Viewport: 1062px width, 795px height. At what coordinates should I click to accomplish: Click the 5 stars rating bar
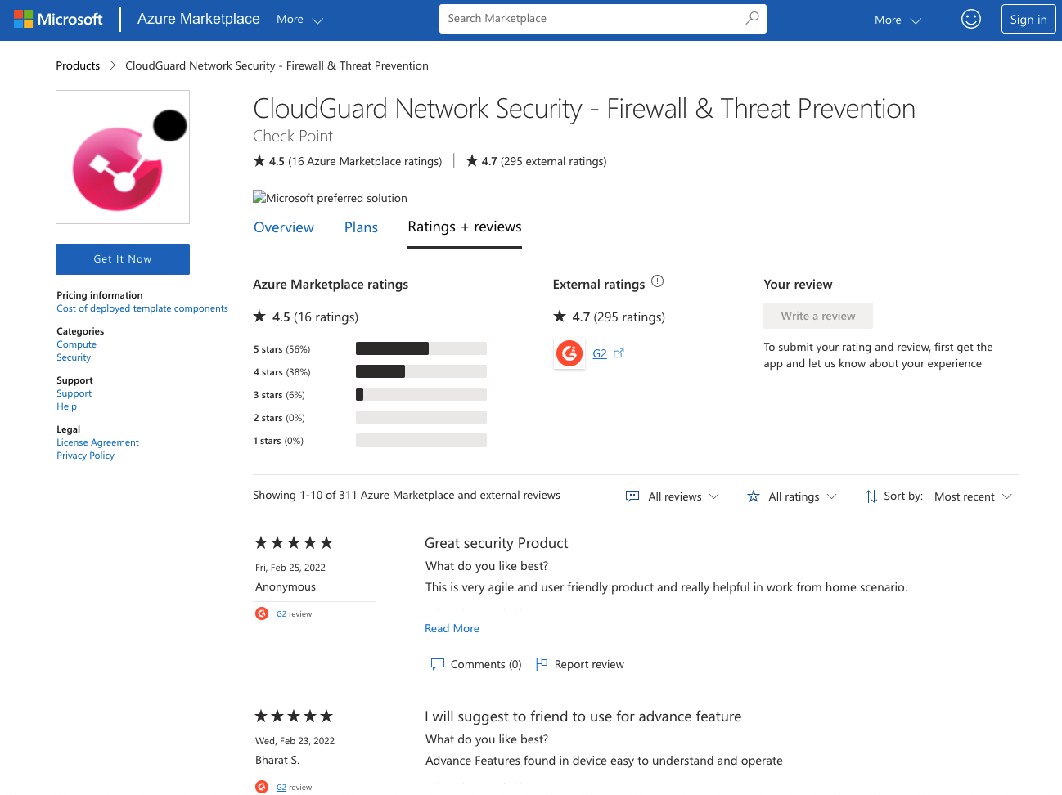tap(421, 348)
